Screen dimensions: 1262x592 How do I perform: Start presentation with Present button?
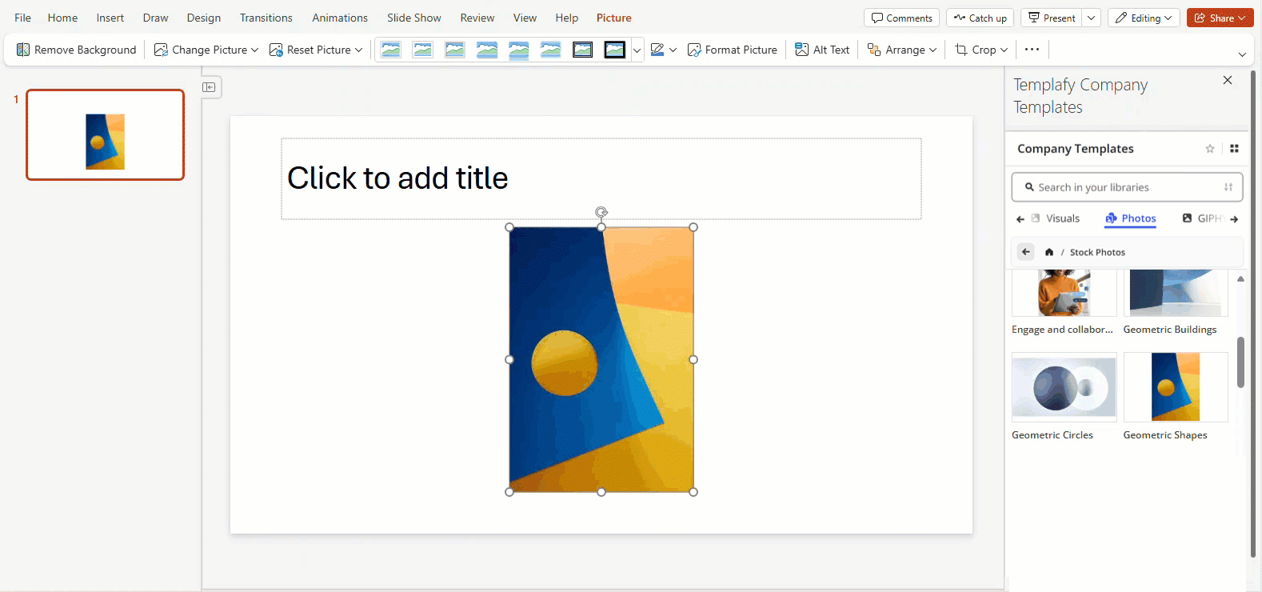coord(1052,18)
